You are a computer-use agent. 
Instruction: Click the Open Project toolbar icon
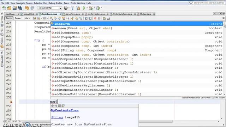point(14,8)
